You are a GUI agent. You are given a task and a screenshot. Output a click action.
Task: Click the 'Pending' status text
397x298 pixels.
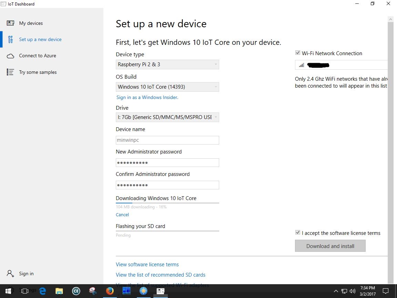[123, 235]
